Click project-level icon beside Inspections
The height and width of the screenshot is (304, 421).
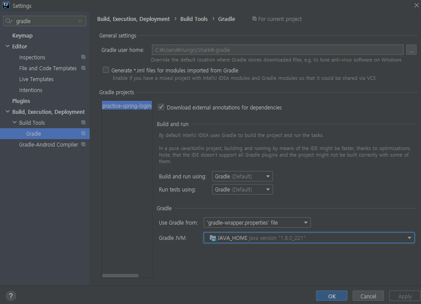pos(84,57)
